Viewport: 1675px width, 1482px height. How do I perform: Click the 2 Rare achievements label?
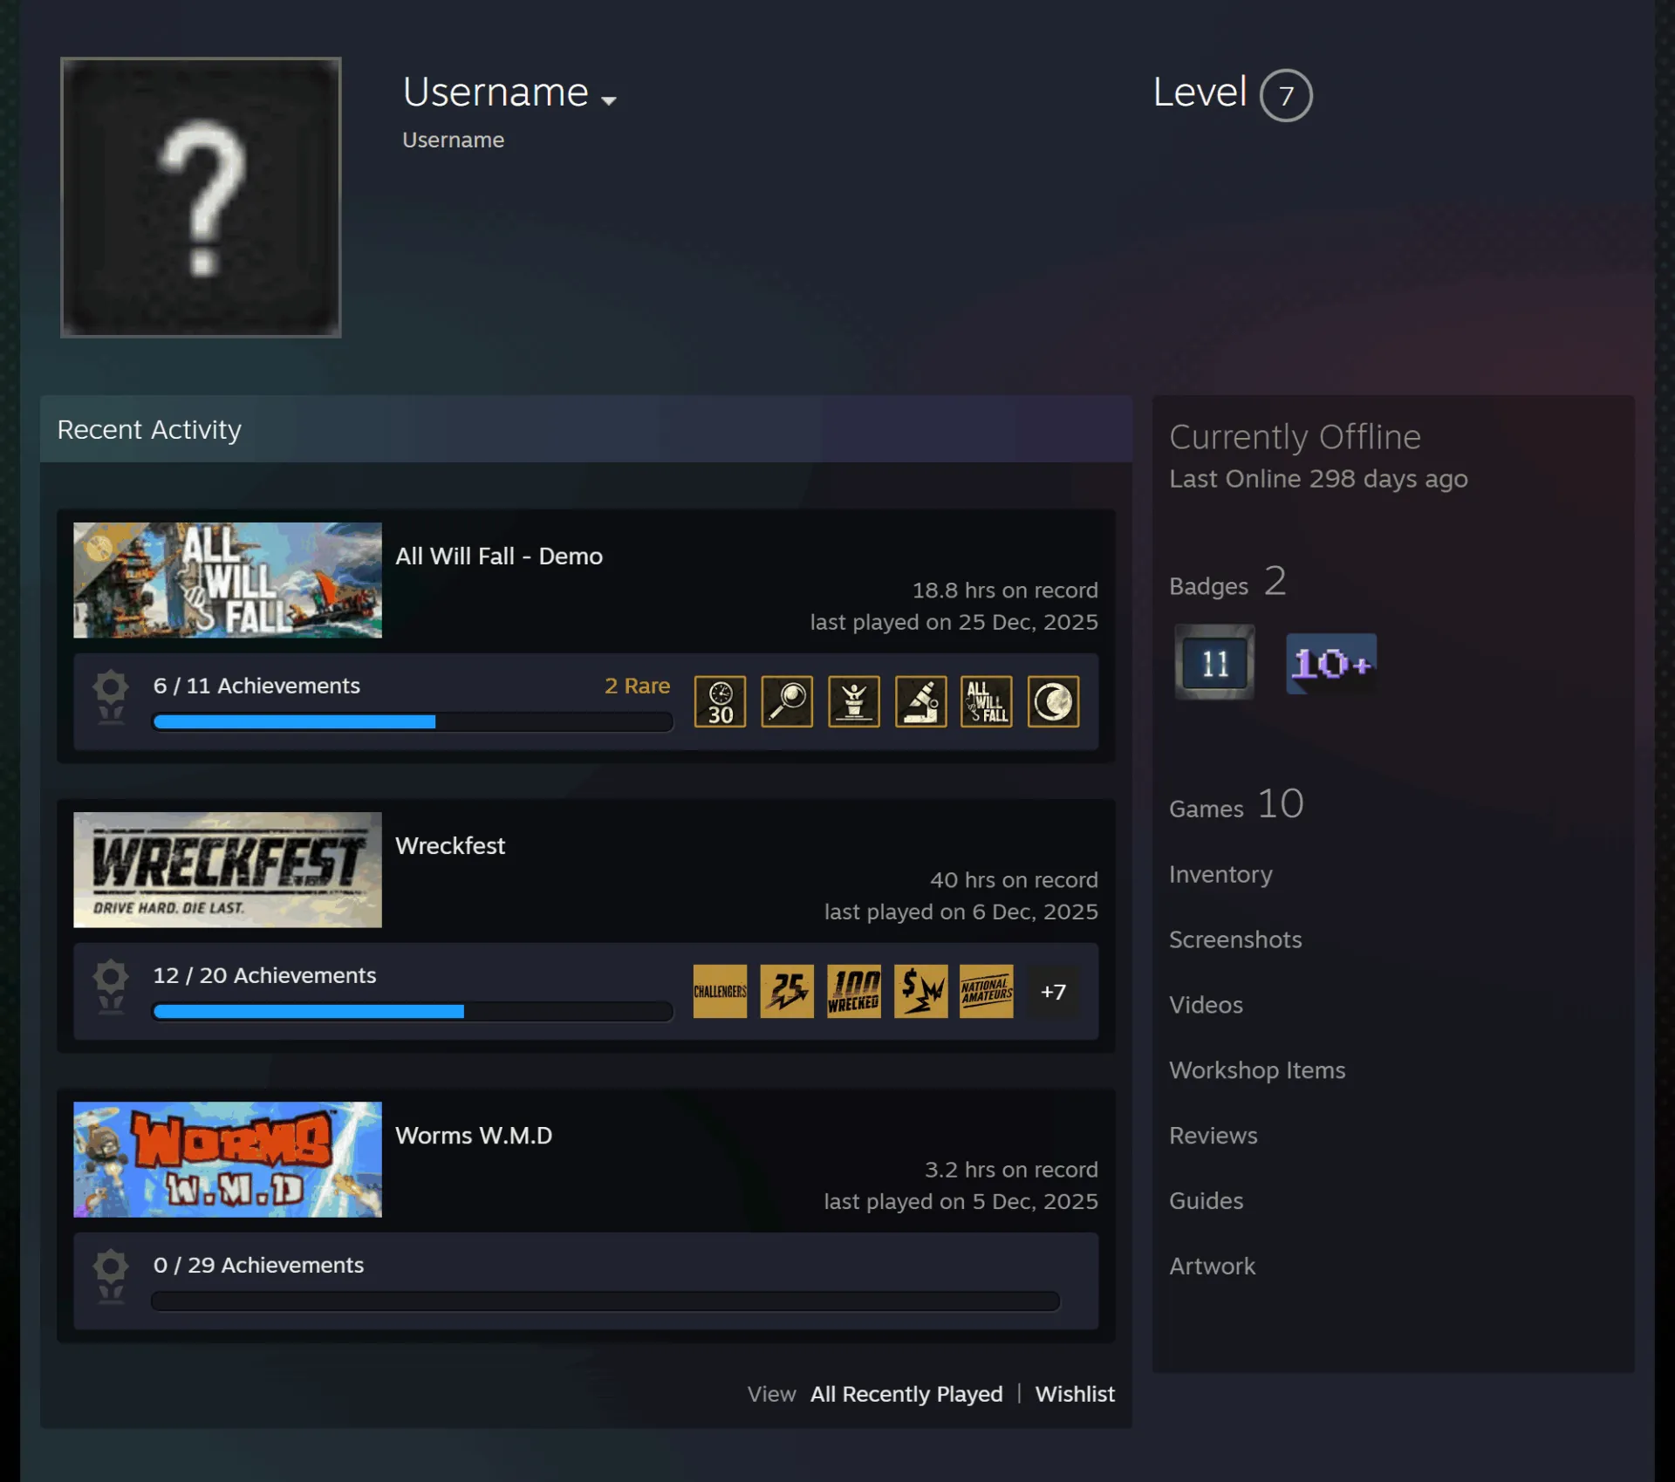point(637,686)
